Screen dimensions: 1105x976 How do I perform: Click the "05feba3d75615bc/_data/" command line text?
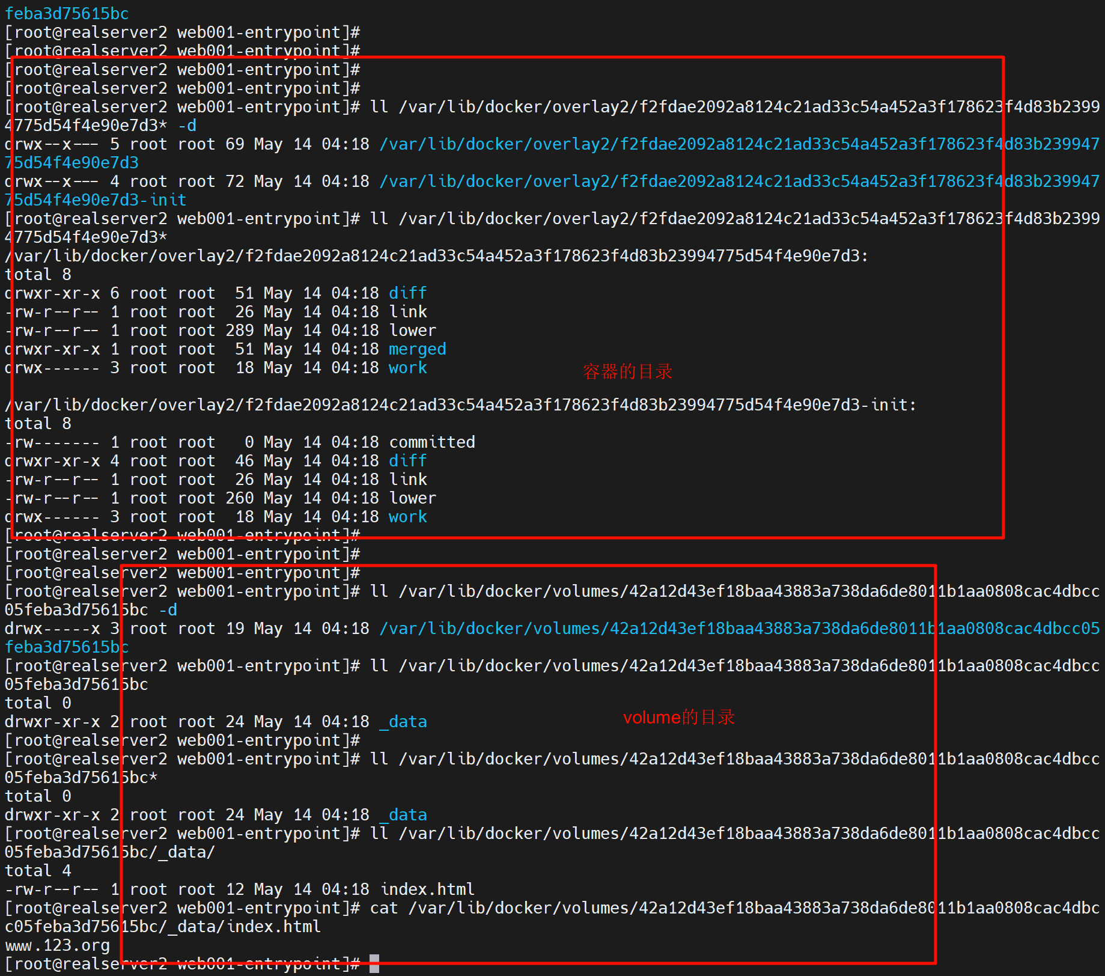(110, 852)
